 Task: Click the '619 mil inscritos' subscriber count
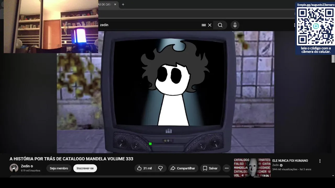point(31,171)
